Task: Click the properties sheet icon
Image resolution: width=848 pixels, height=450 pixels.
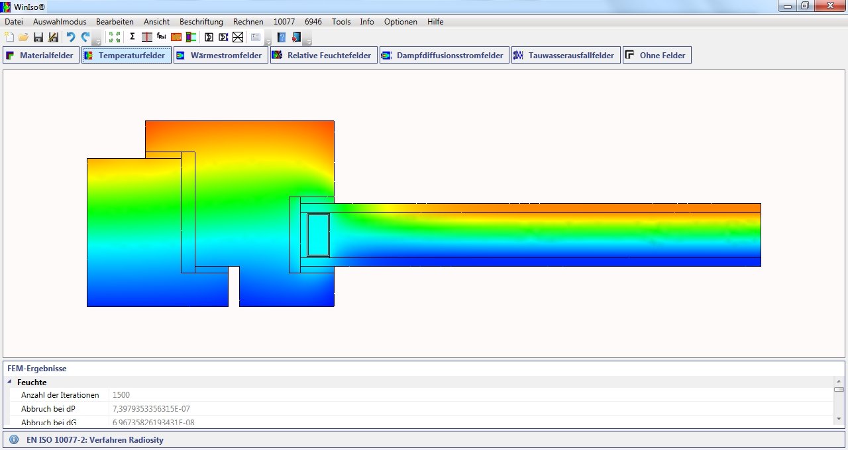Action: point(256,37)
